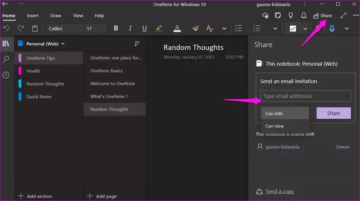Select the OneNote Tips section
This screenshot has height=201, width=360.
[49, 58]
